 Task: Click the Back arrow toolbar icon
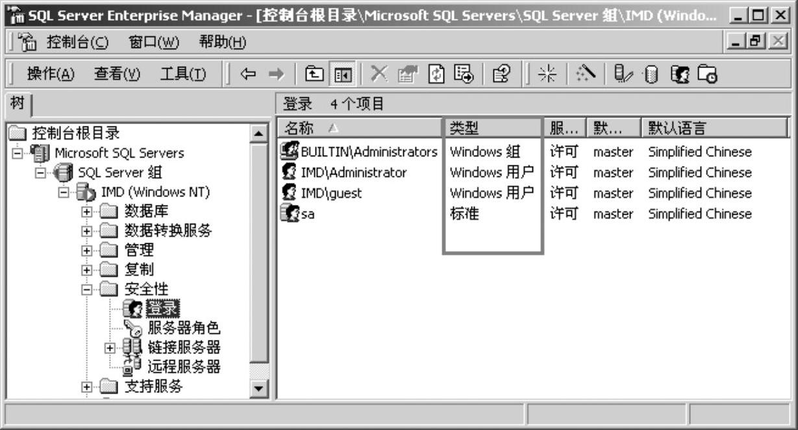[247, 75]
